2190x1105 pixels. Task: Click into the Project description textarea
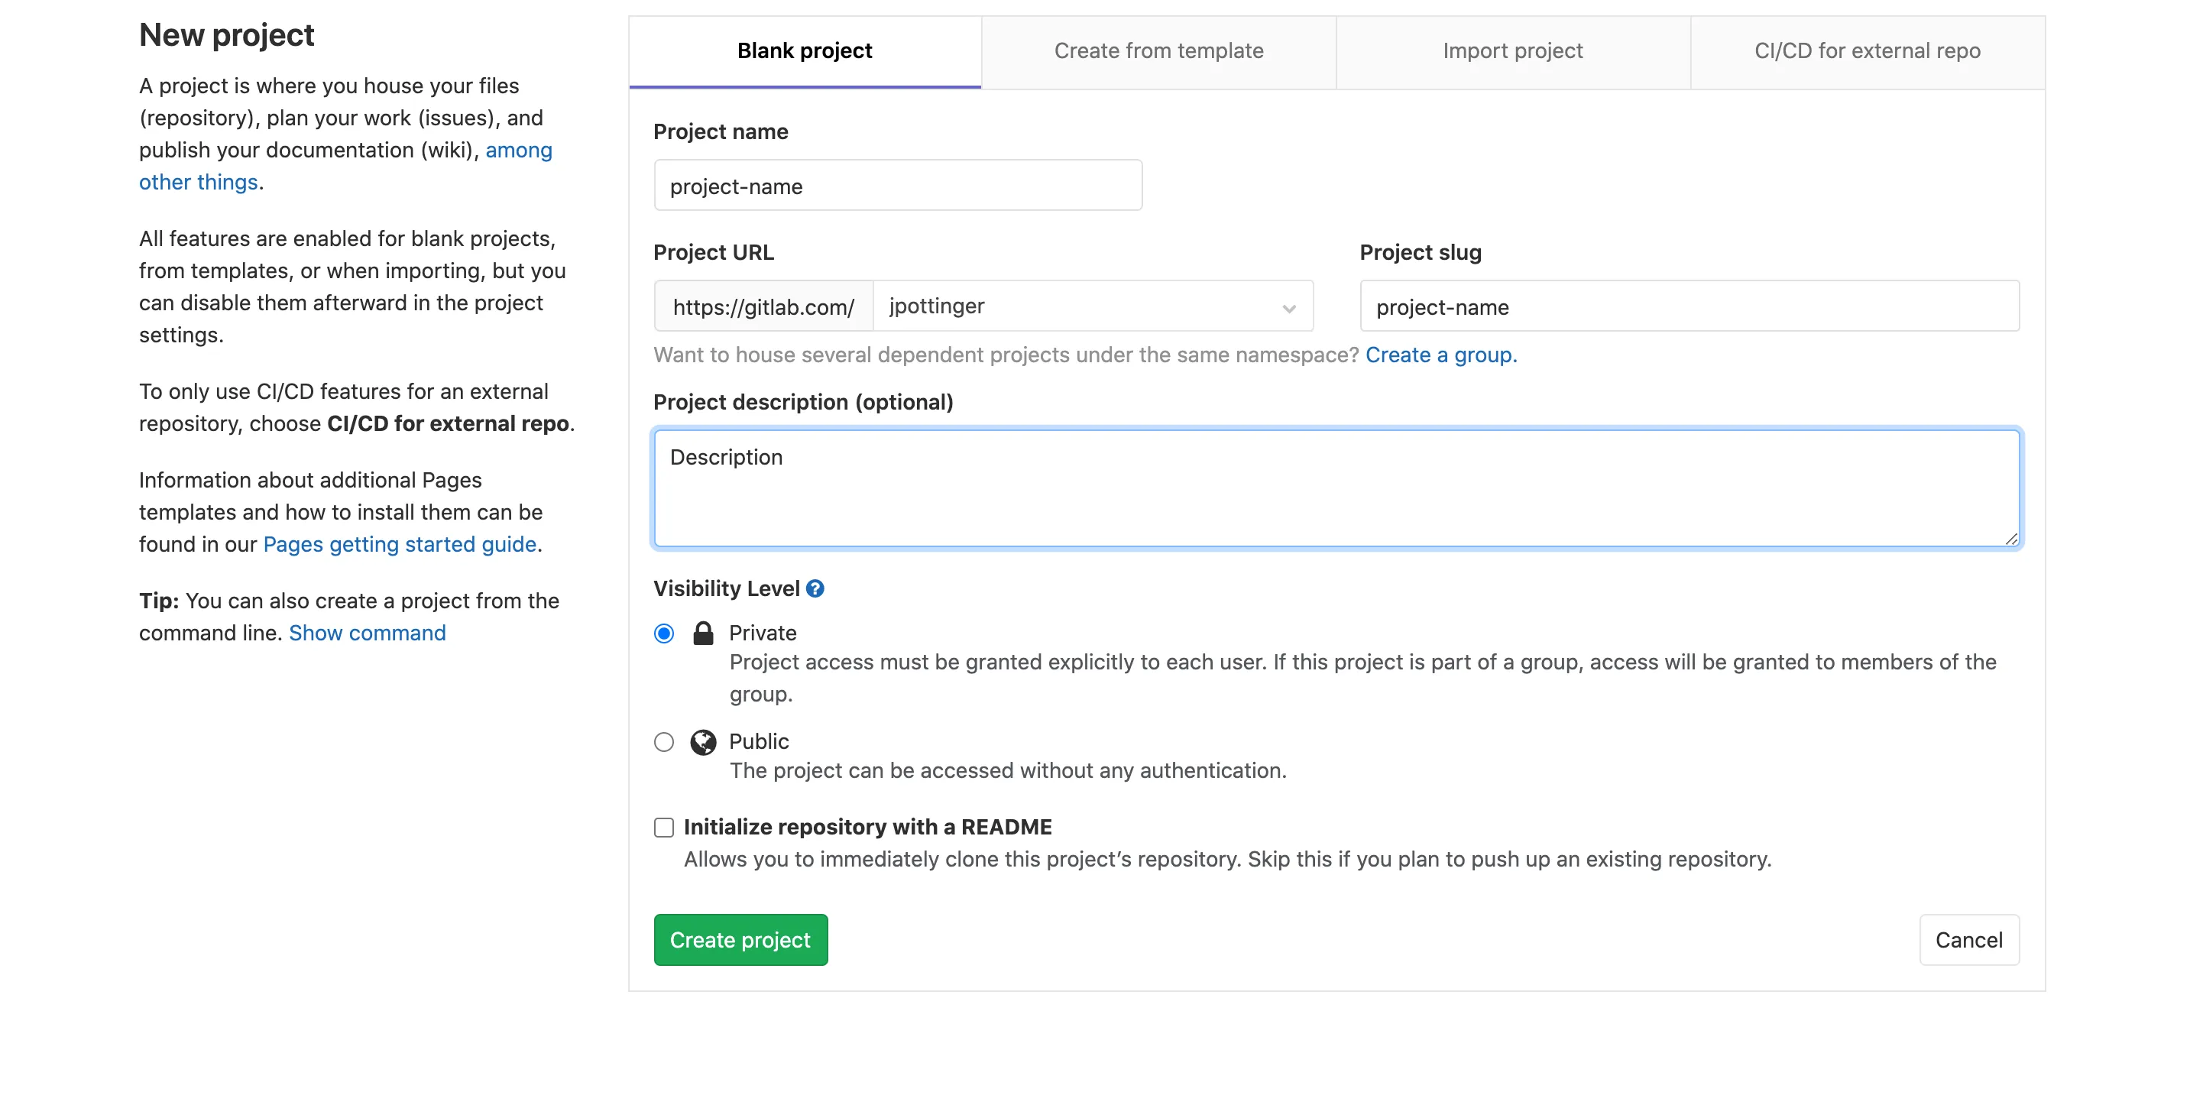1336,489
